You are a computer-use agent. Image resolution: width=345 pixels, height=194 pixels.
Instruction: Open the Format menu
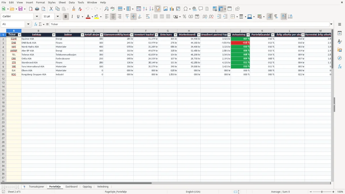41,2
